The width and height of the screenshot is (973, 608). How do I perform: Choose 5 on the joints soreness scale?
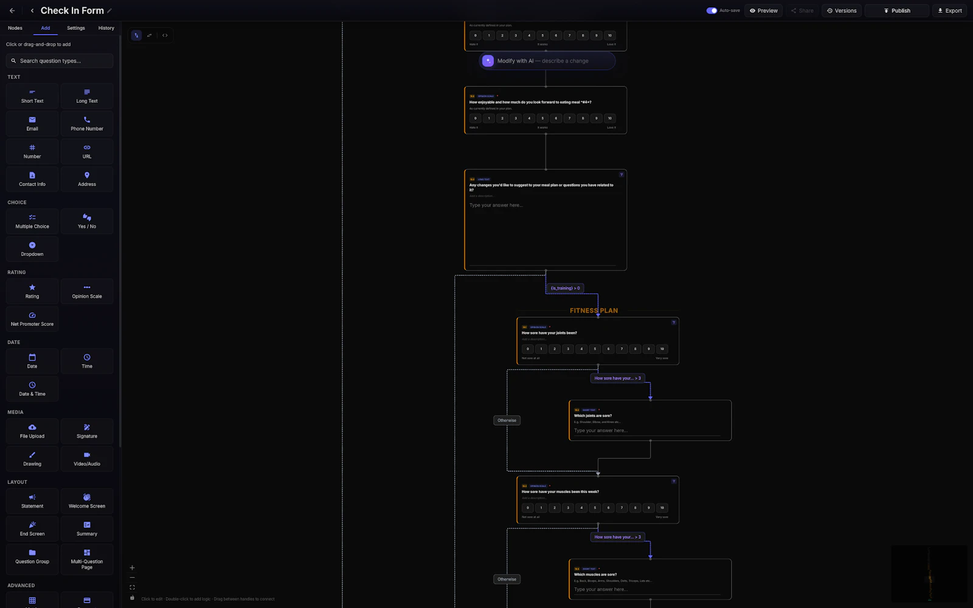click(x=595, y=349)
